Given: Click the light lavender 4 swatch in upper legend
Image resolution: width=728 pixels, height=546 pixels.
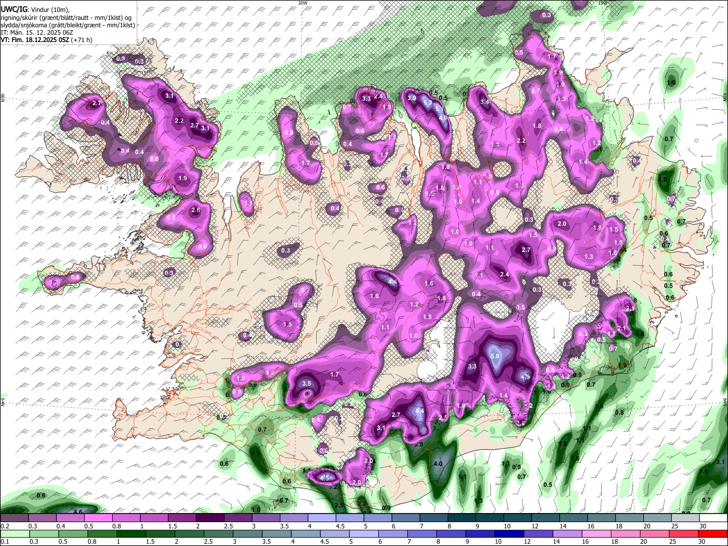Looking at the screenshot, I should point(321,518).
